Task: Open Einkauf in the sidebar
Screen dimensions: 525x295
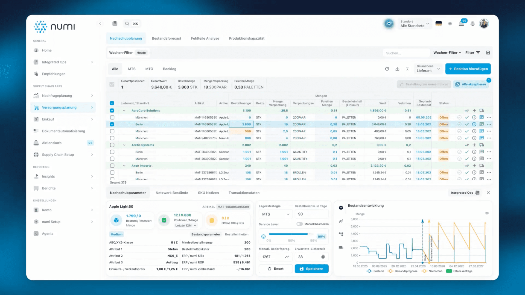Action: tap(63, 119)
